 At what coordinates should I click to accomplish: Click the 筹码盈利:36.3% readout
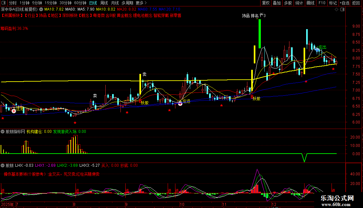point(14,28)
